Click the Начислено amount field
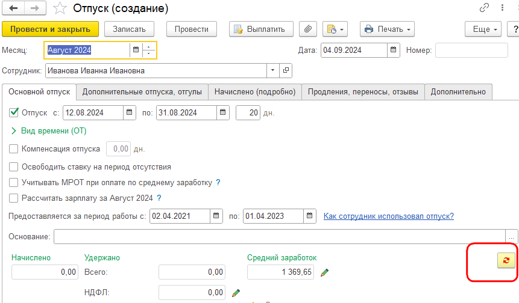 tap(45, 272)
